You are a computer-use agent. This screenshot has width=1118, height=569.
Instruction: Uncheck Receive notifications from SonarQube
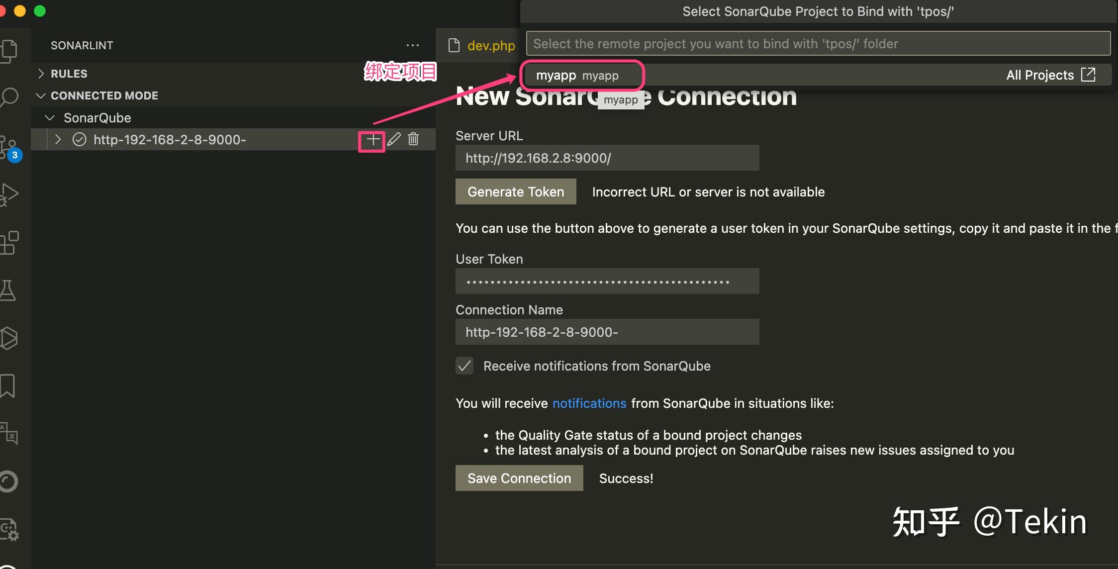[x=464, y=366]
